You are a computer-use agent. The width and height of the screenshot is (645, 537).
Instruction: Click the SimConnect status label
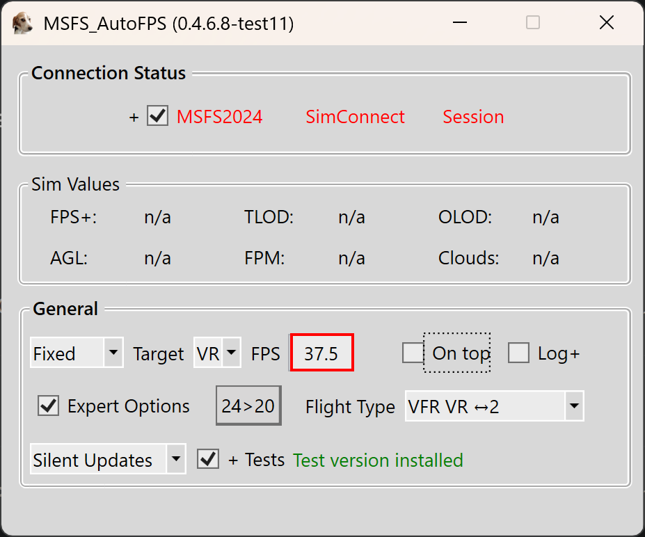tap(355, 117)
